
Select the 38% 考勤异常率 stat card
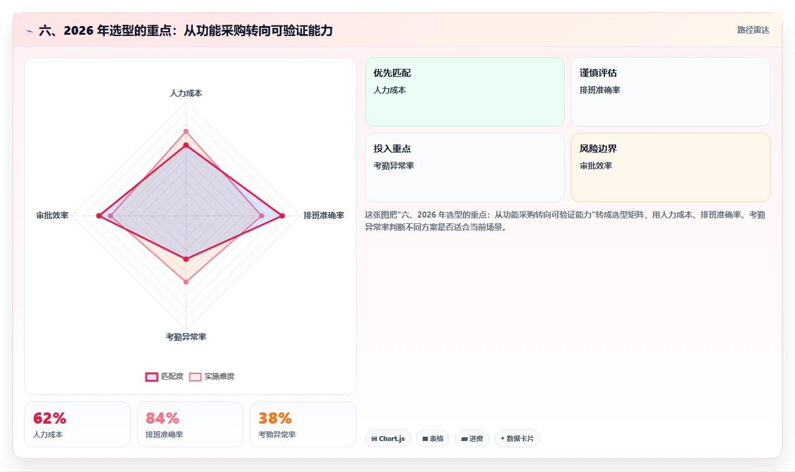pos(303,424)
